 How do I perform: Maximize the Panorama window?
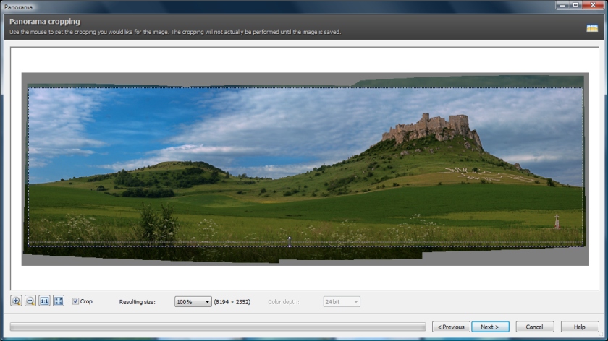coord(575,5)
